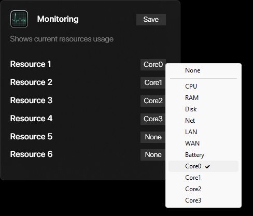Click the 'Shows current resources usage' description

(x=62, y=39)
